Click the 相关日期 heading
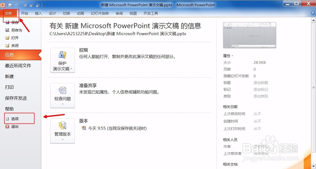Viewport: 316px width, 169px height. pyautogui.click(x=230, y=107)
